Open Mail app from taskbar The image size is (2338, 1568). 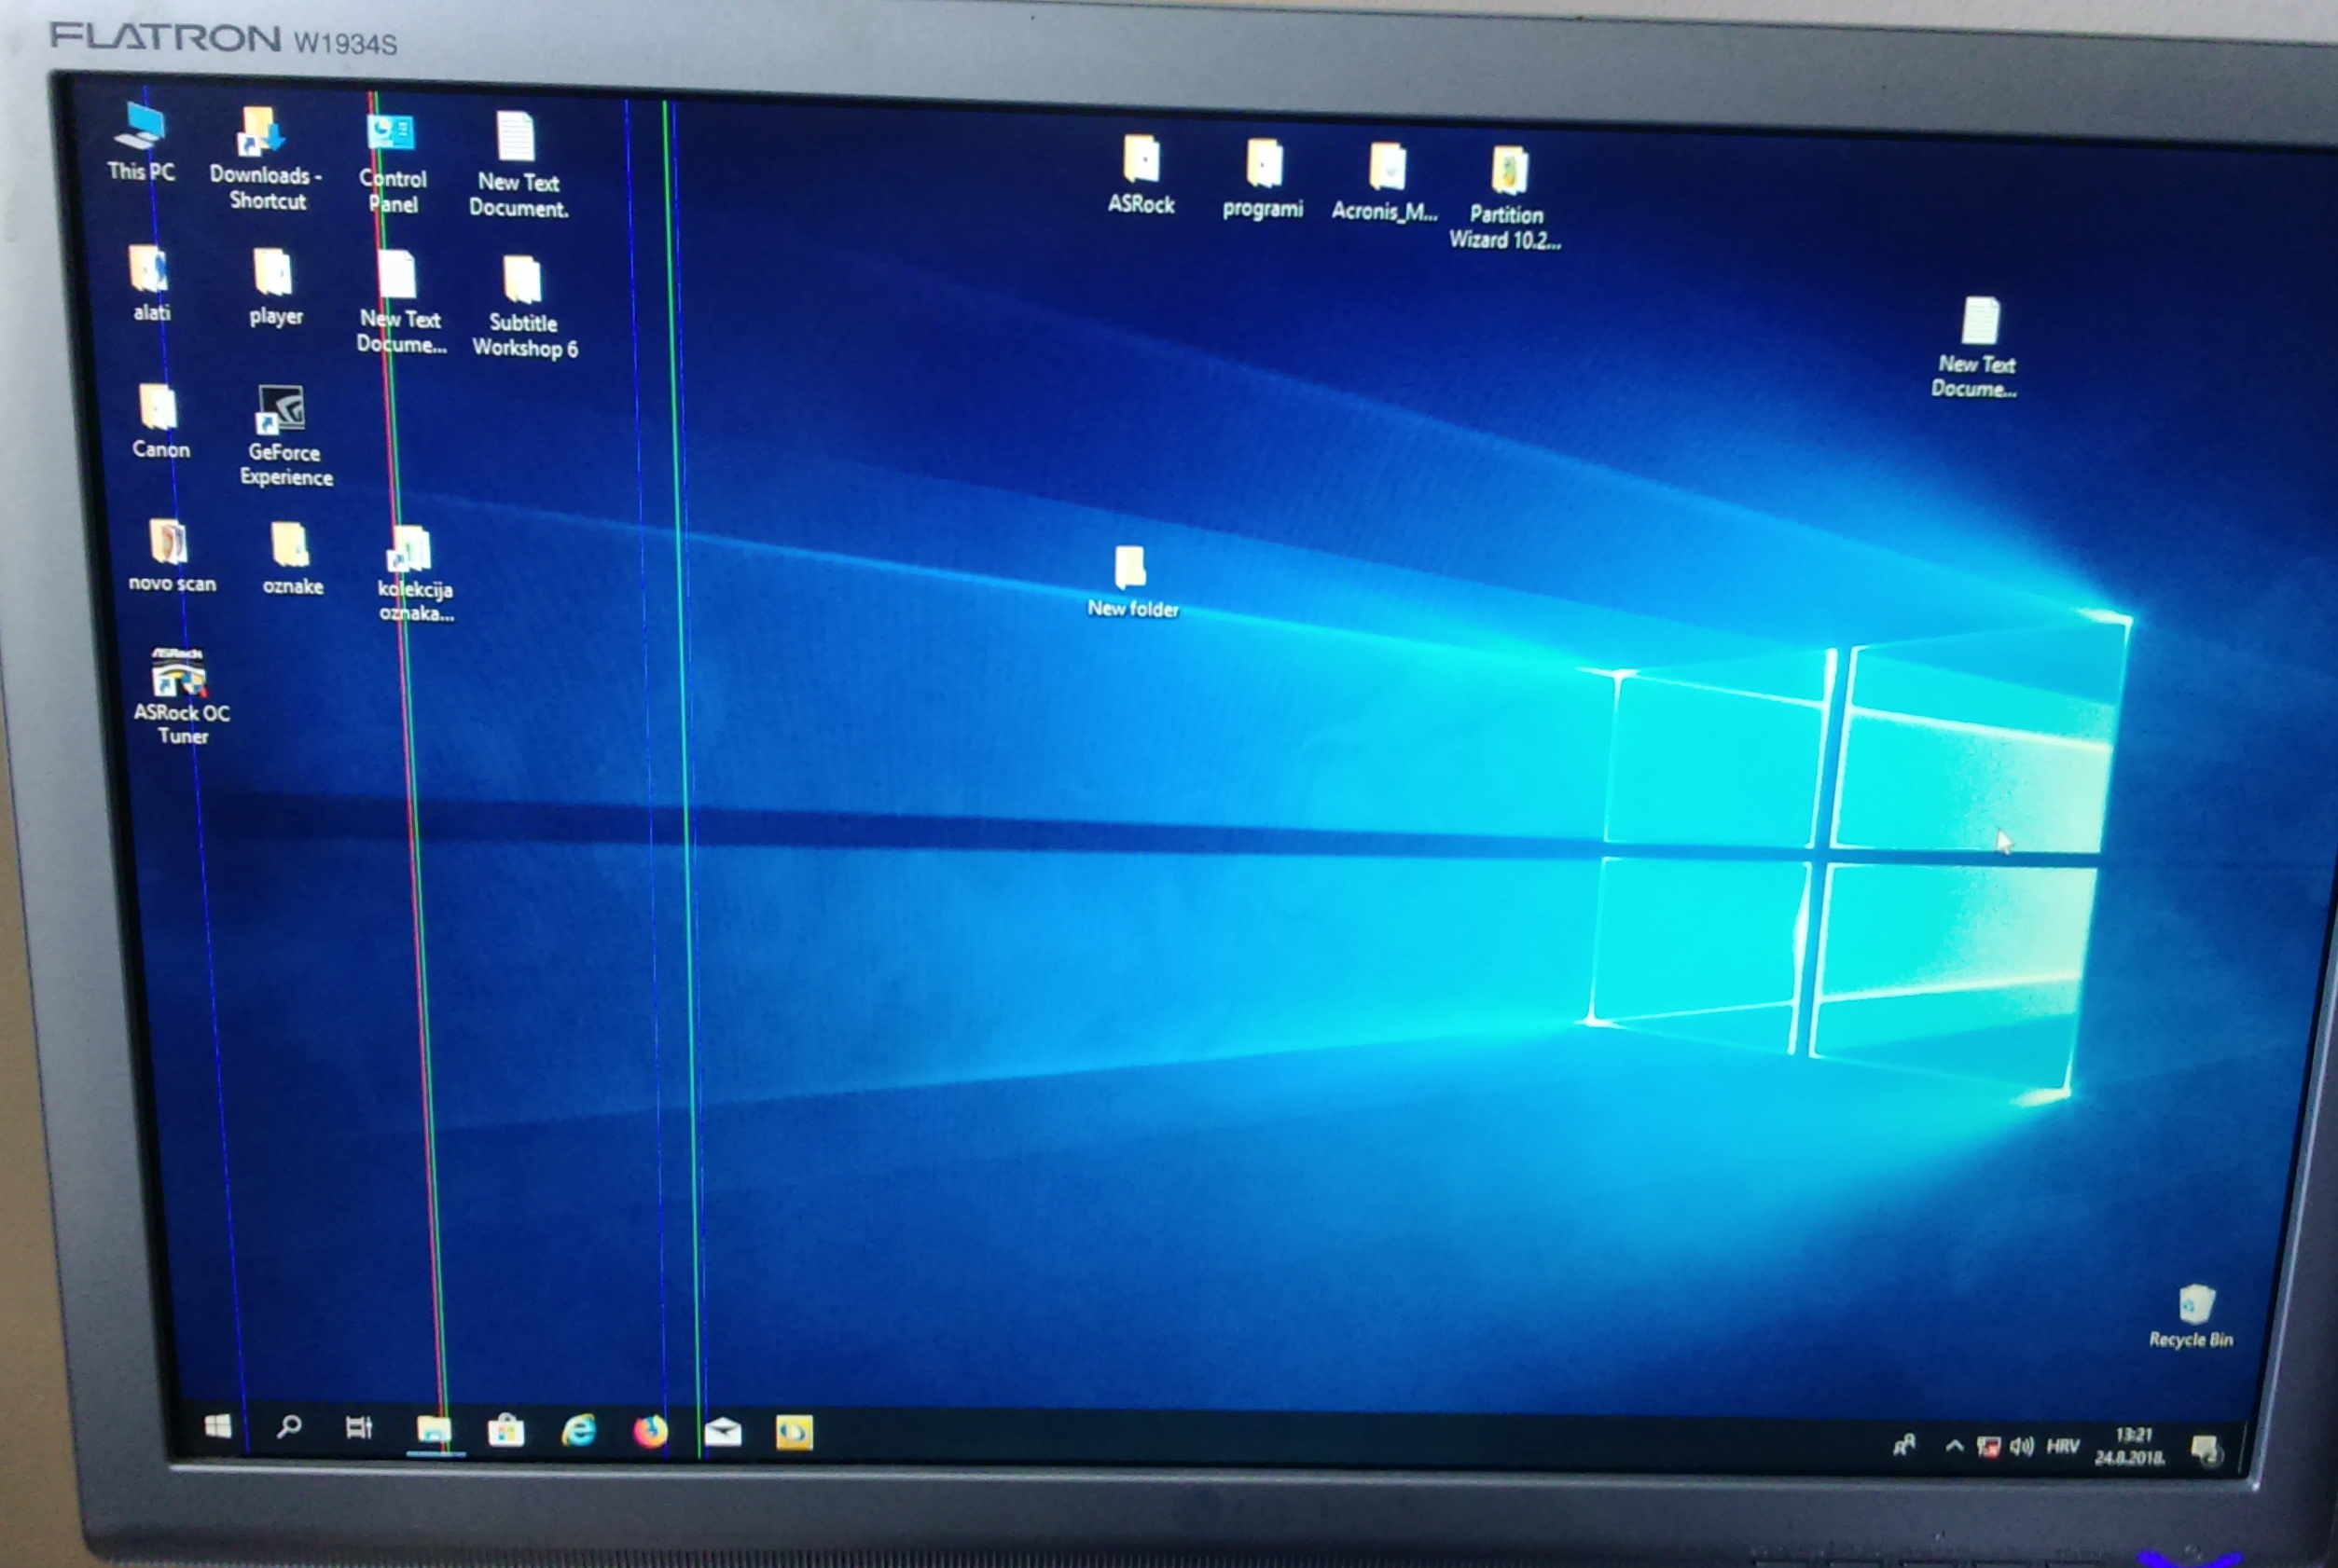[723, 1433]
